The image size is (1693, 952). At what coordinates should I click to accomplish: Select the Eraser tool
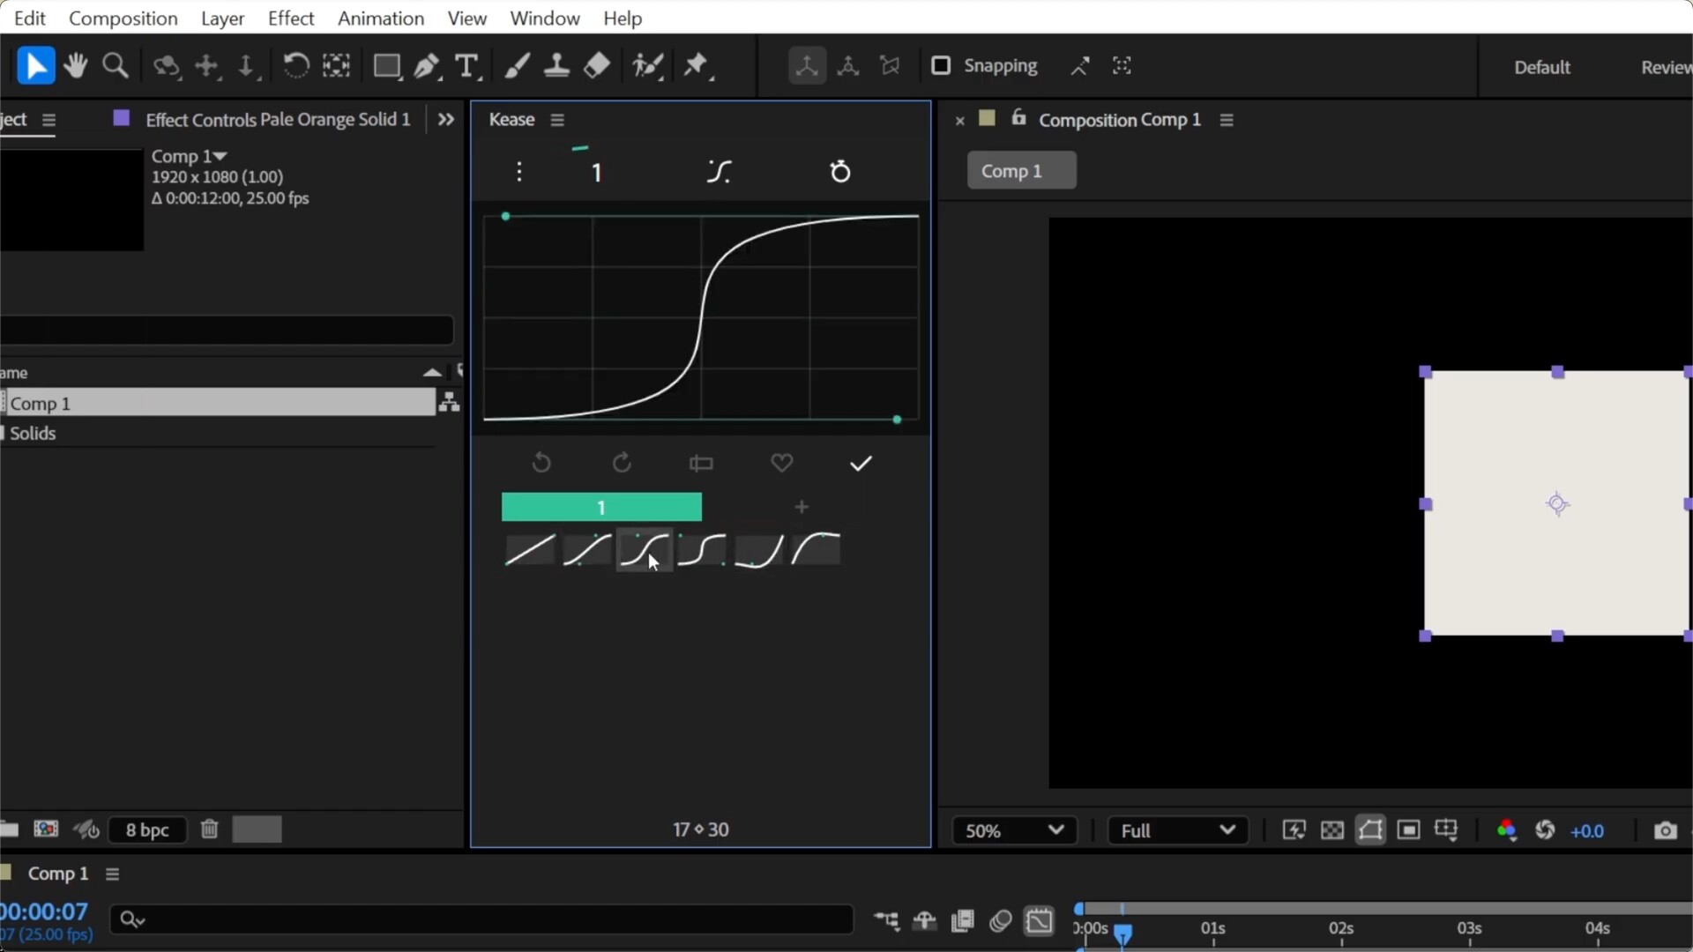[x=597, y=65]
